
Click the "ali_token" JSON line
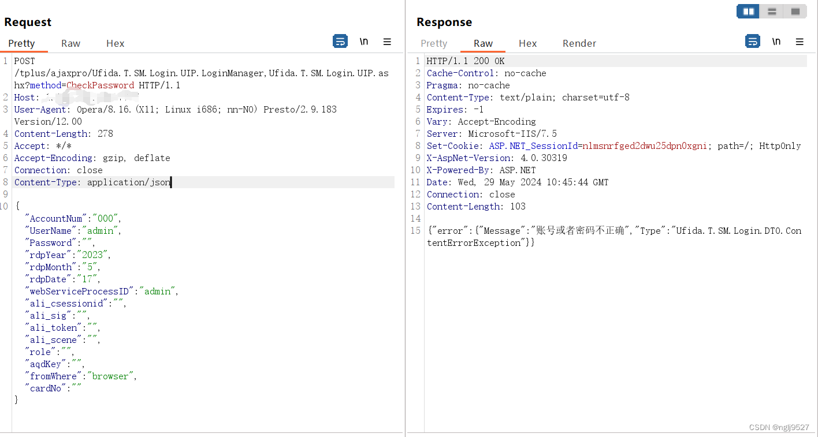click(x=62, y=328)
